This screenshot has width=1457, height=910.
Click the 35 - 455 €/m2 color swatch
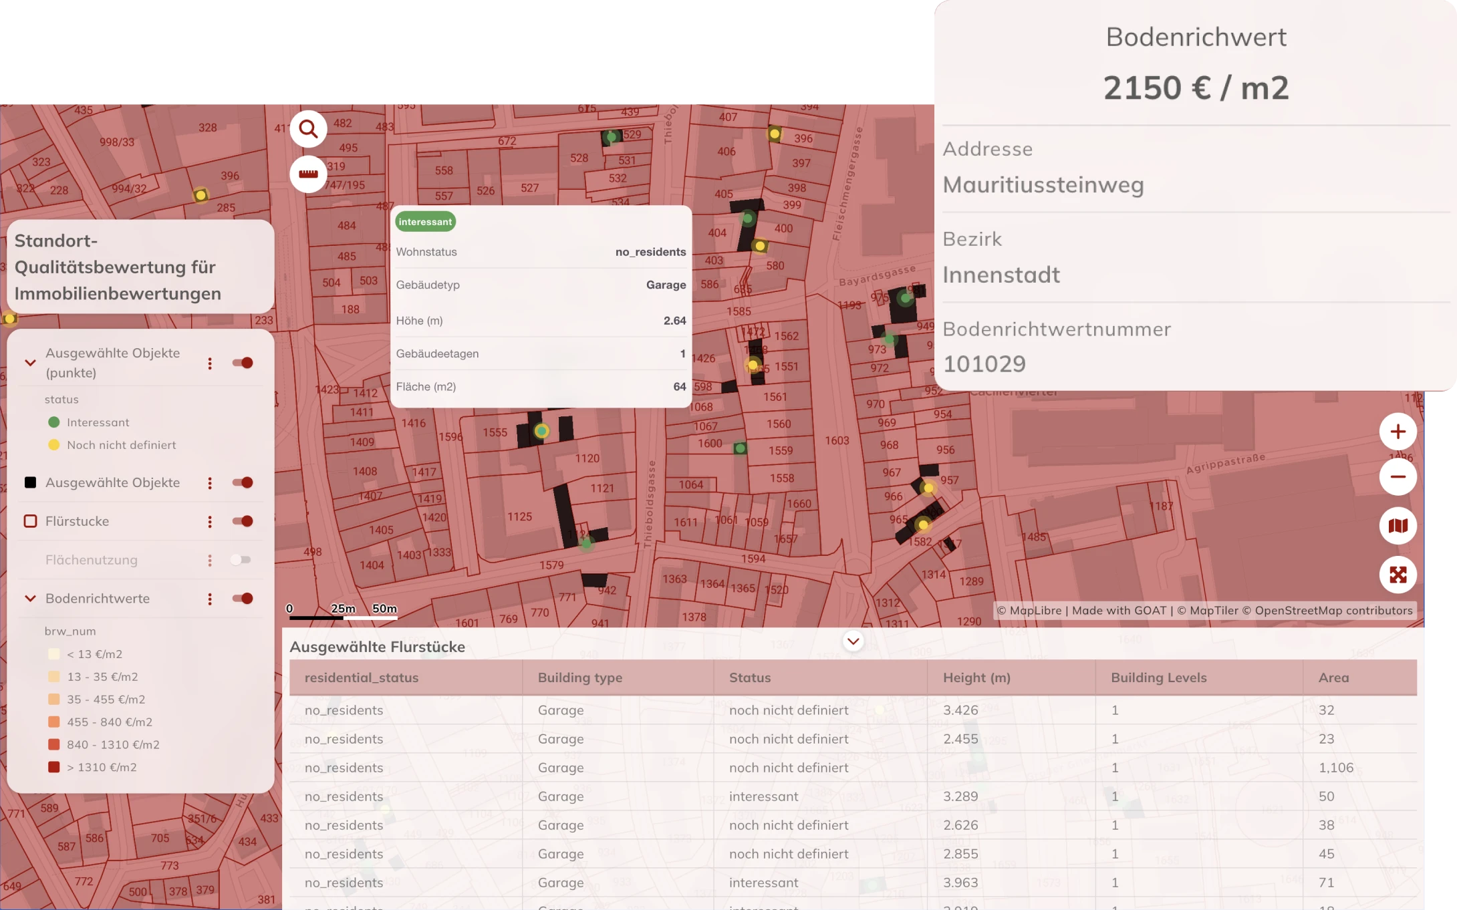(x=54, y=700)
